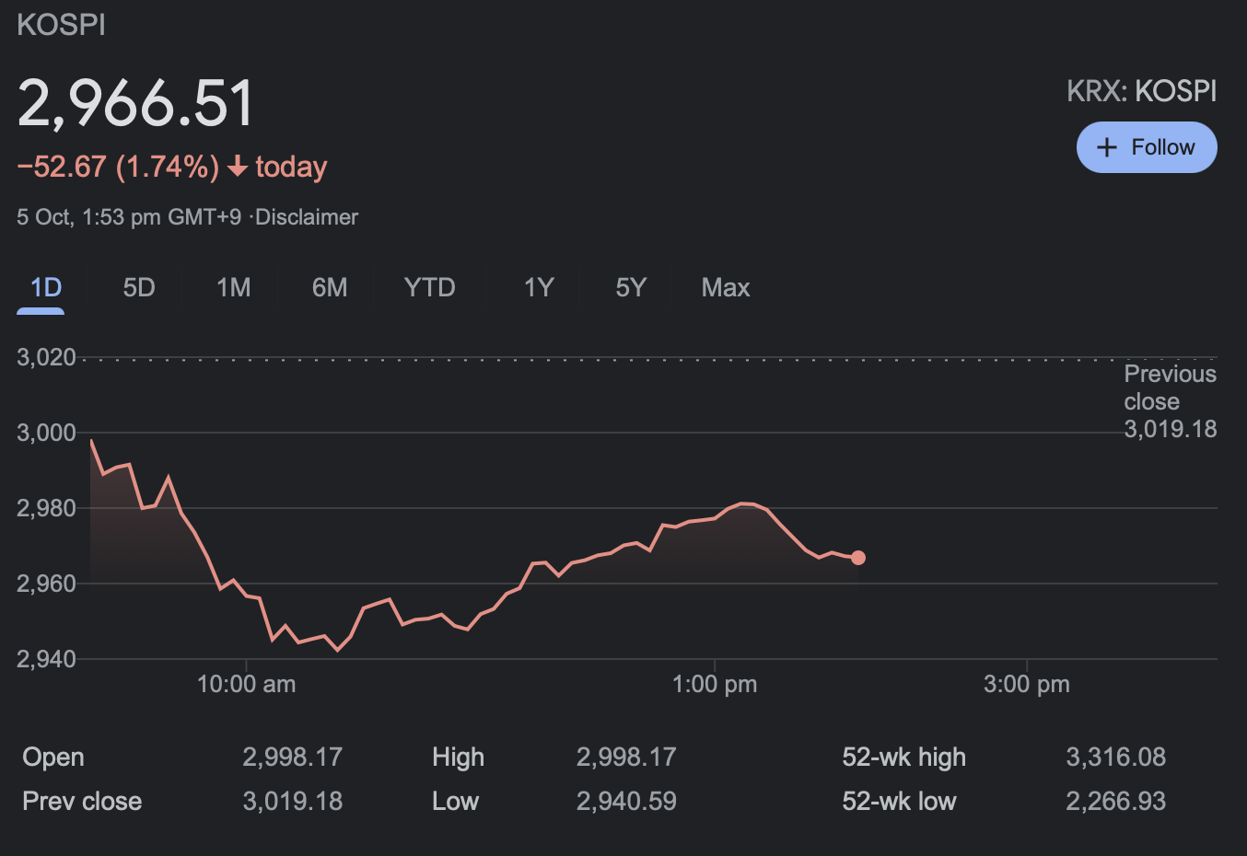Screen dimensions: 1247x856
Task: Switch to the 1M tab
Action: (x=233, y=287)
